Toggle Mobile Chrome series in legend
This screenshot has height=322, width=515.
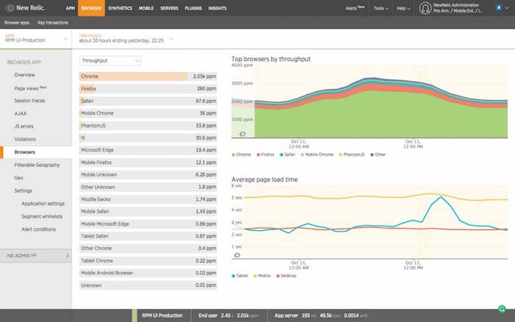coord(317,154)
